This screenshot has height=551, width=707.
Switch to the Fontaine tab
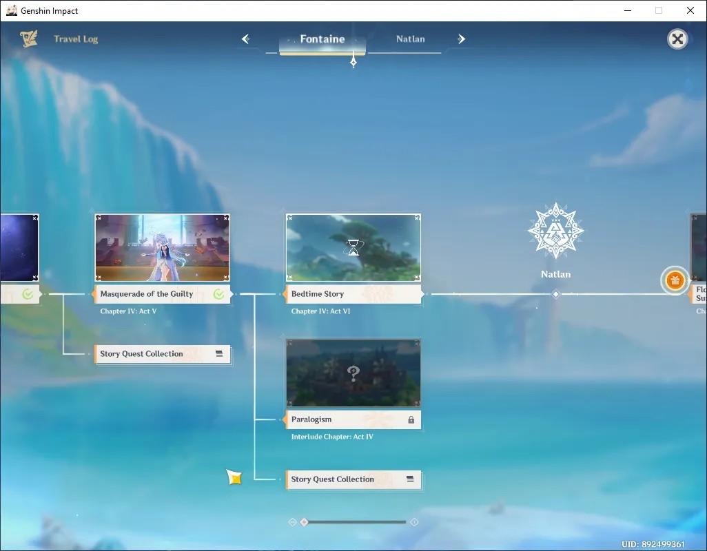pyautogui.click(x=322, y=40)
